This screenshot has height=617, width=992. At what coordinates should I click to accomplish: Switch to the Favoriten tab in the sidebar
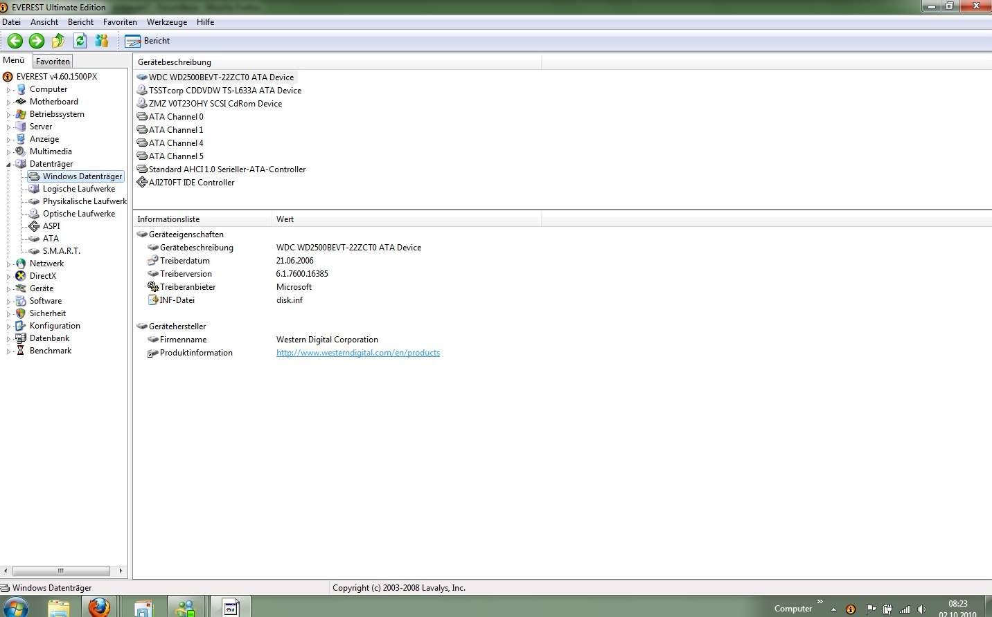click(x=53, y=61)
